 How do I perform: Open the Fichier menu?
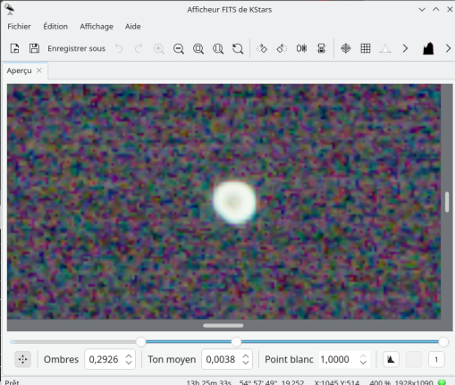[x=19, y=27]
